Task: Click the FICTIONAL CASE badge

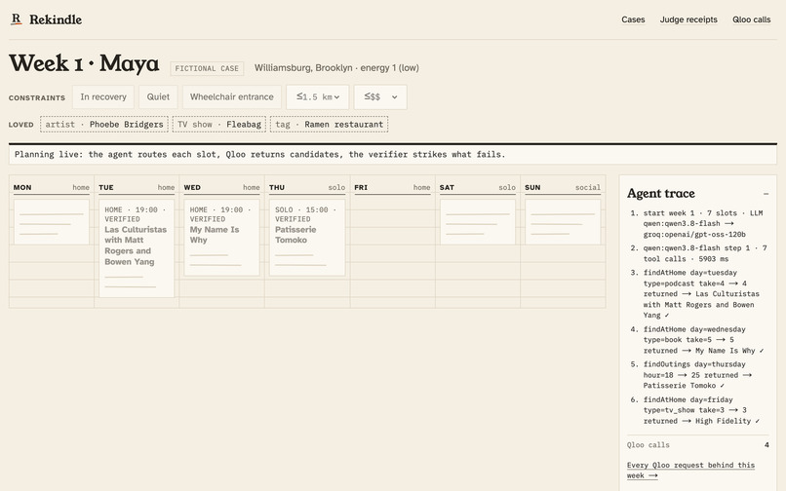Action: point(207,68)
